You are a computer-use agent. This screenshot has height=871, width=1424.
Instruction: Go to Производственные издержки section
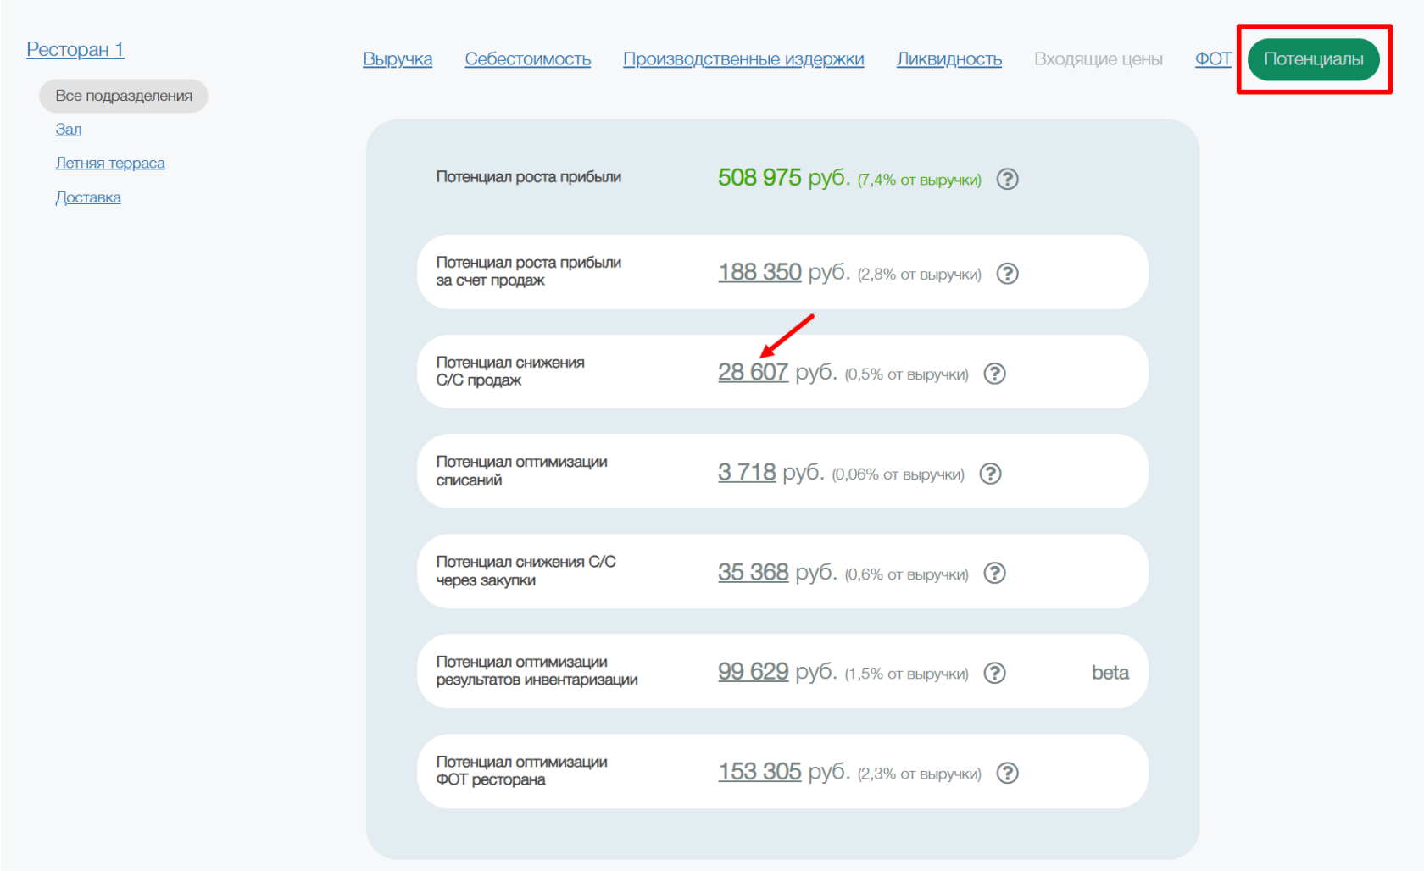pyautogui.click(x=743, y=59)
